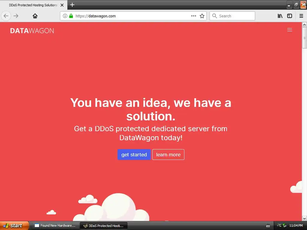The image size is (307, 230).
Task: Select the DDoS Protected Hosting Solutions tab
Action: [33, 5]
